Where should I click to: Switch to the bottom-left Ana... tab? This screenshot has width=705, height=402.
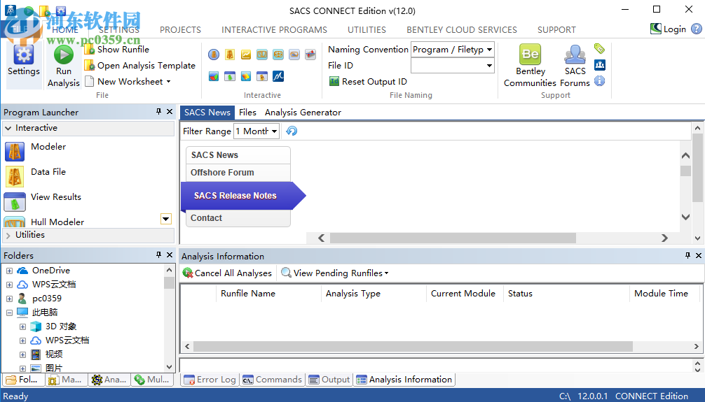(x=109, y=380)
